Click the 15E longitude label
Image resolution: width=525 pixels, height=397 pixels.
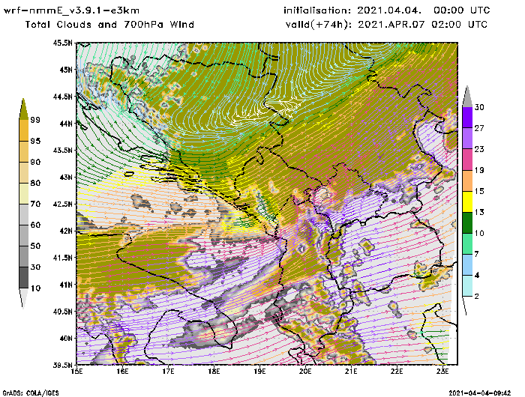click(76, 372)
